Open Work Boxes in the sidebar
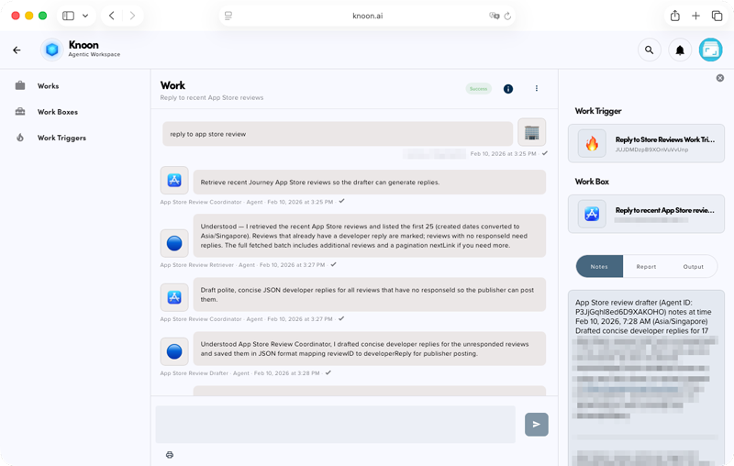This screenshot has width=734, height=466. (57, 112)
